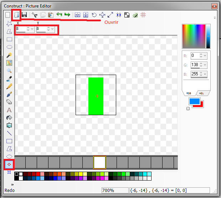
Task: Select the pencil tool
Action: click(x=9, y=86)
